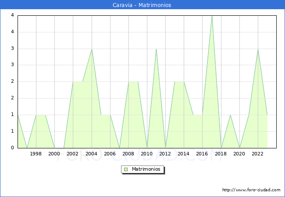The image size is (285, 197).
Task: Click the 2022 label on the x-axis
Action: click(x=257, y=154)
